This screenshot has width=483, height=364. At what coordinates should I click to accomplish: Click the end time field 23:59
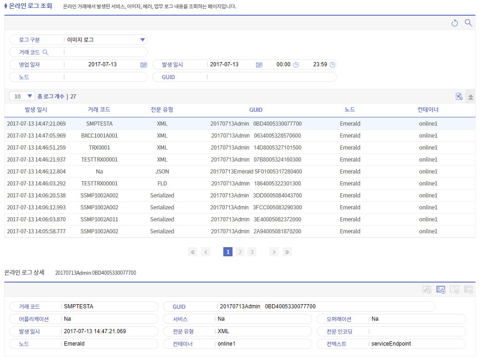[320, 64]
